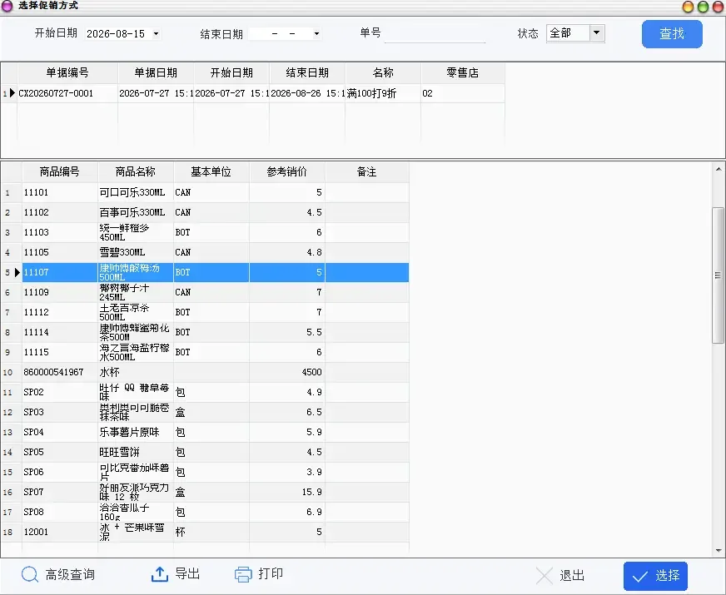Click into the 单号 input field
726x595 pixels.
[435, 34]
